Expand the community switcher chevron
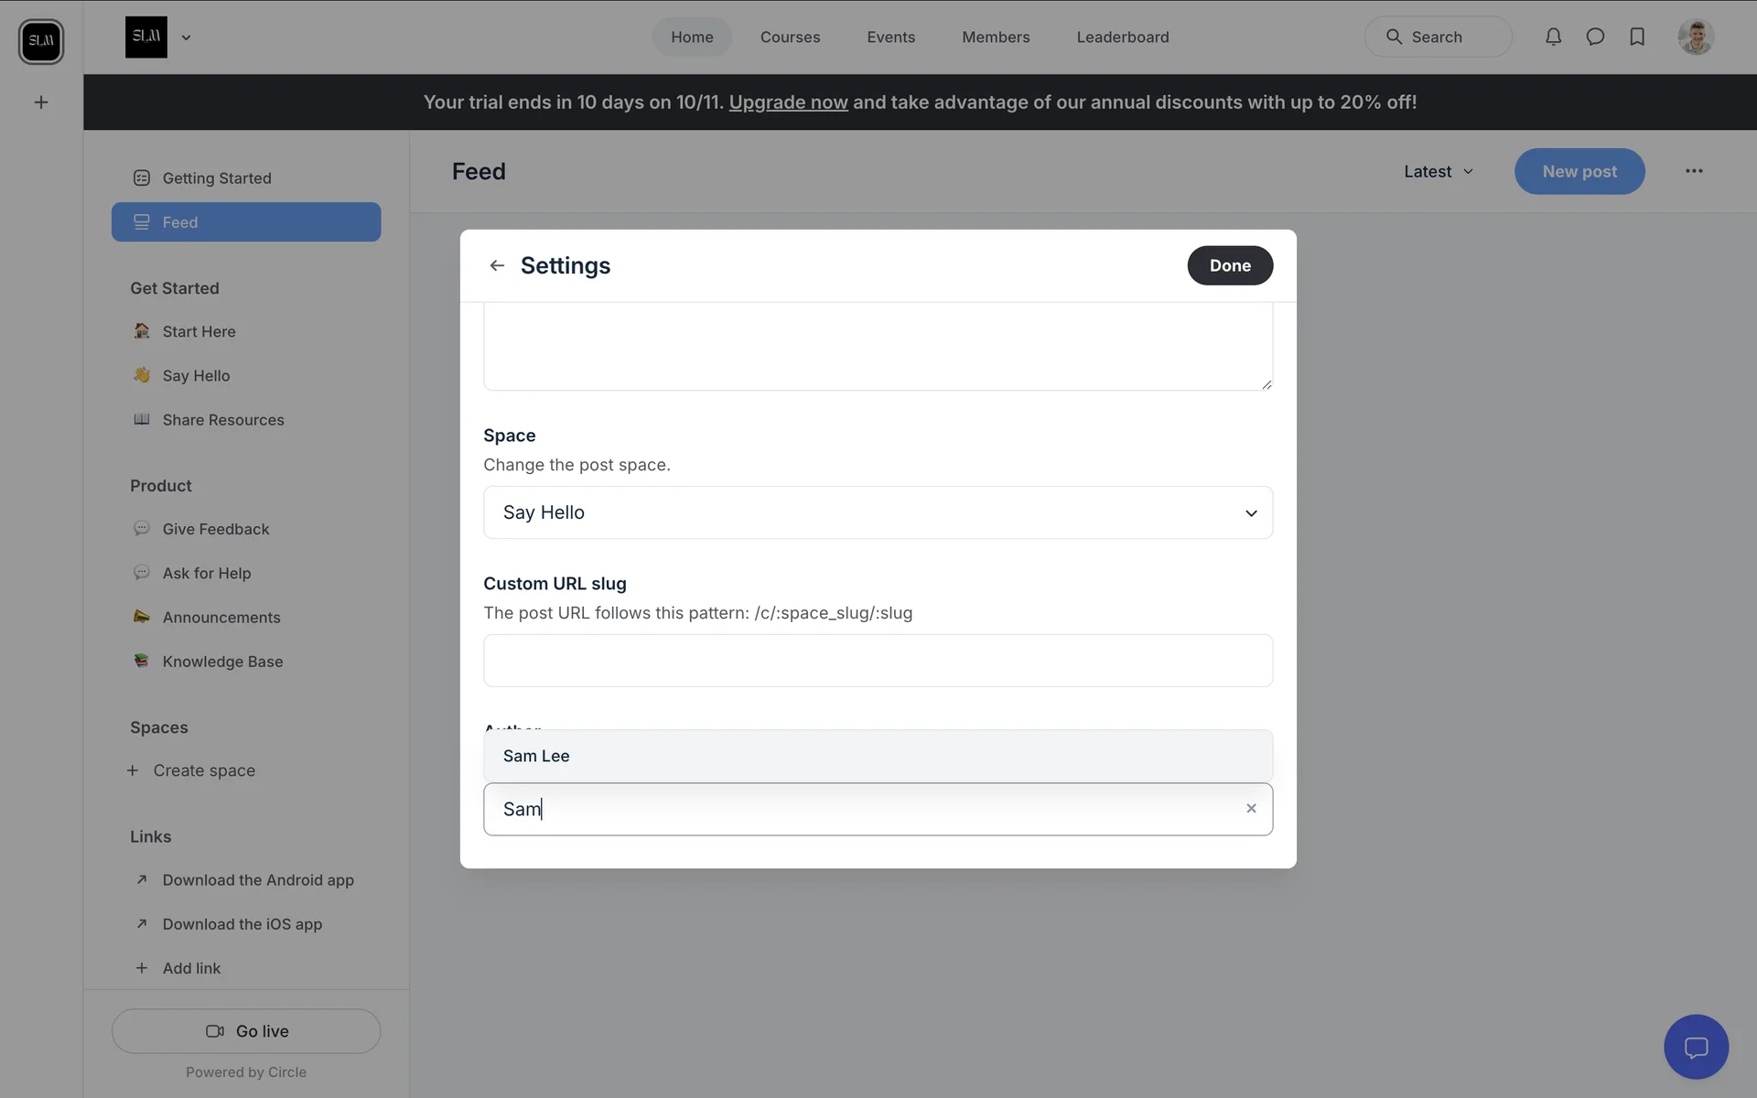The width and height of the screenshot is (1757, 1098). click(x=186, y=38)
